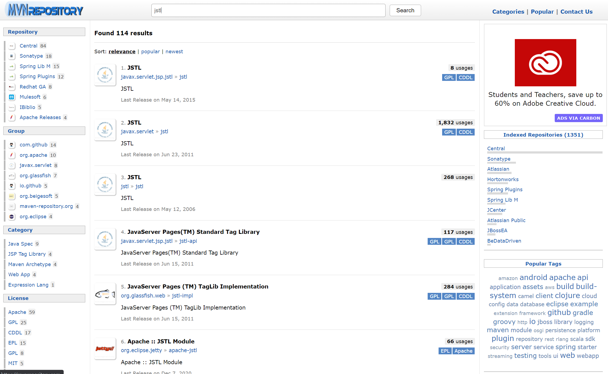608x374 pixels.
Task: Click the com.github group octocat icon
Action: coord(11,145)
